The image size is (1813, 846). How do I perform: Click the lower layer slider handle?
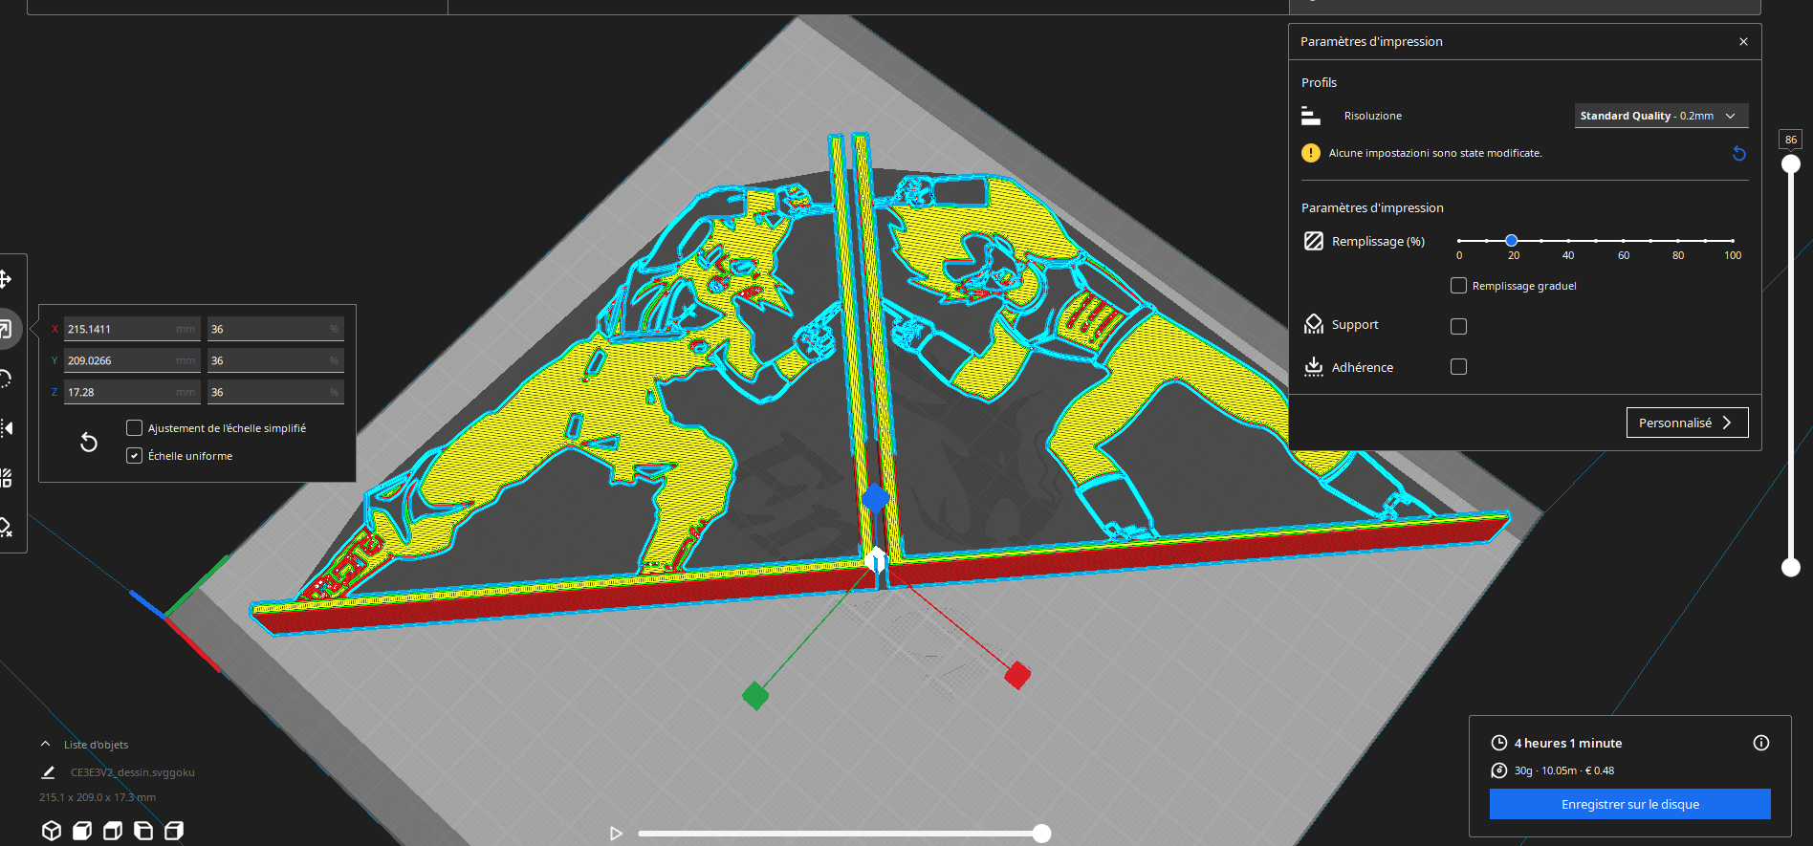tap(1791, 568)
